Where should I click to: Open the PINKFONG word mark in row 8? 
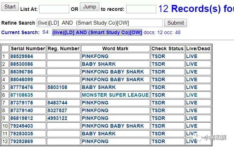(x=95, y=110)
